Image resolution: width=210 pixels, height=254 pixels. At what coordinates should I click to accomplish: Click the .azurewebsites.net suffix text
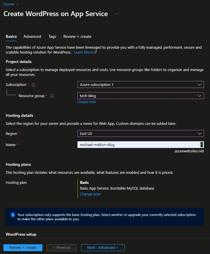click(x=189, y=151)
